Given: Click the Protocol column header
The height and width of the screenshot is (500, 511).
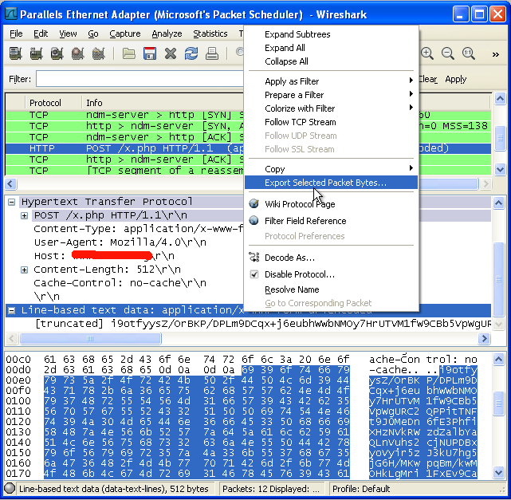Looking at the screenshot, I should (45, 103).
